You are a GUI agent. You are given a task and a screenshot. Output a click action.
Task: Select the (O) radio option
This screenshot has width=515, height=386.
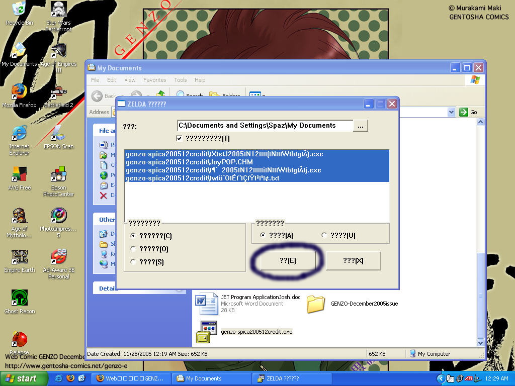133,249
